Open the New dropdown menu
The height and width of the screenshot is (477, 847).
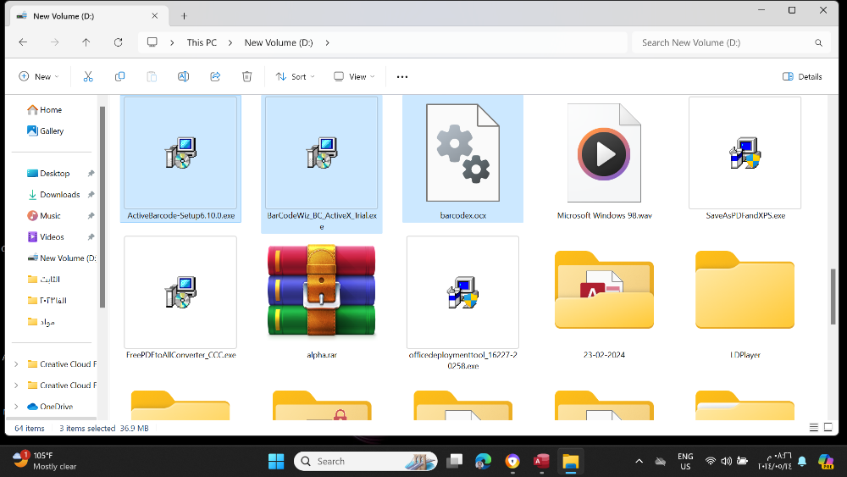tap(39, 77)
